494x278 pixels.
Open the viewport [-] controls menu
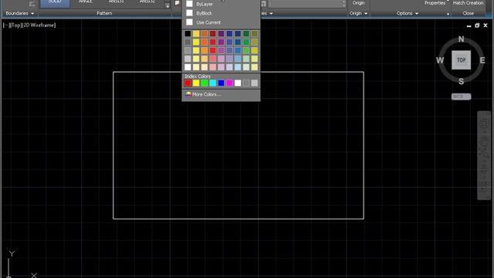pos(5,25)
